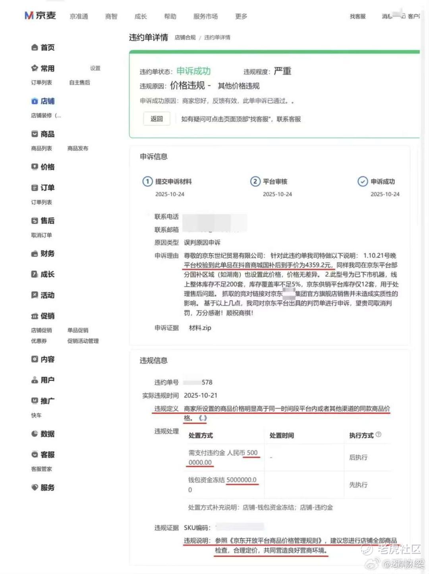Click the 返回 button
This screenshot has height=574, width=429.
coord(157,119)
